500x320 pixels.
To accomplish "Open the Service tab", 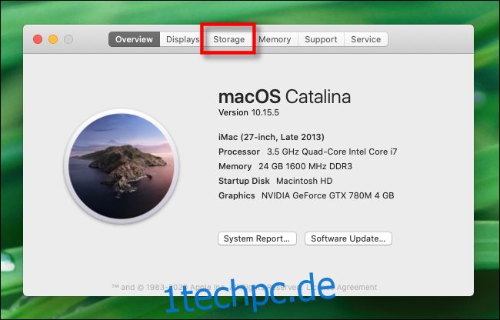I will point(365,39).
